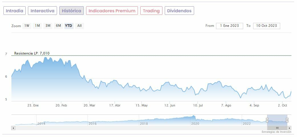Set zoom range to 1W
The width and height of the screenshot is (297, 137).
[27, 26]
